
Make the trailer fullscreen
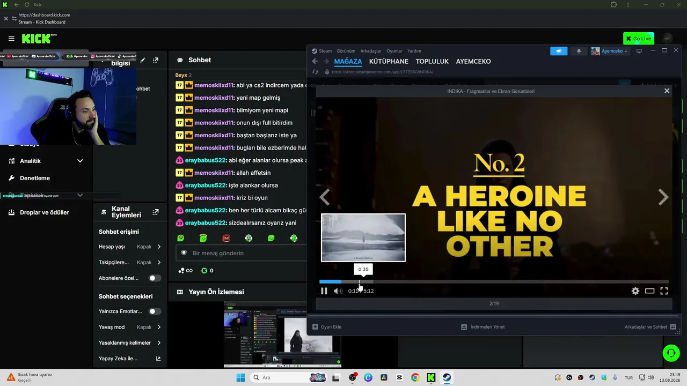pos(664,291)
